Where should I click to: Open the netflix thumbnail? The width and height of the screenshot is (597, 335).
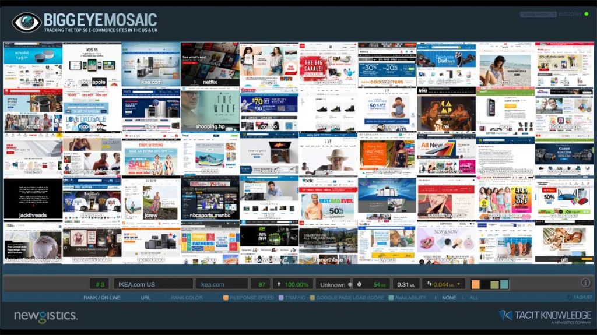(x=210, y=65)
